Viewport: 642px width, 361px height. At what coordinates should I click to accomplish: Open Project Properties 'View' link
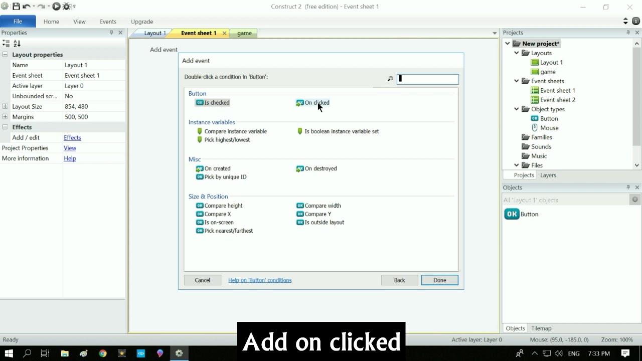(x=70, y=148)
